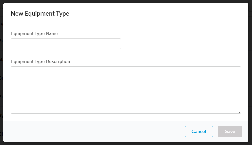Hit the grey Save button in the footer
This screenshot has width=252, height=145.
[x=230, y=131]
